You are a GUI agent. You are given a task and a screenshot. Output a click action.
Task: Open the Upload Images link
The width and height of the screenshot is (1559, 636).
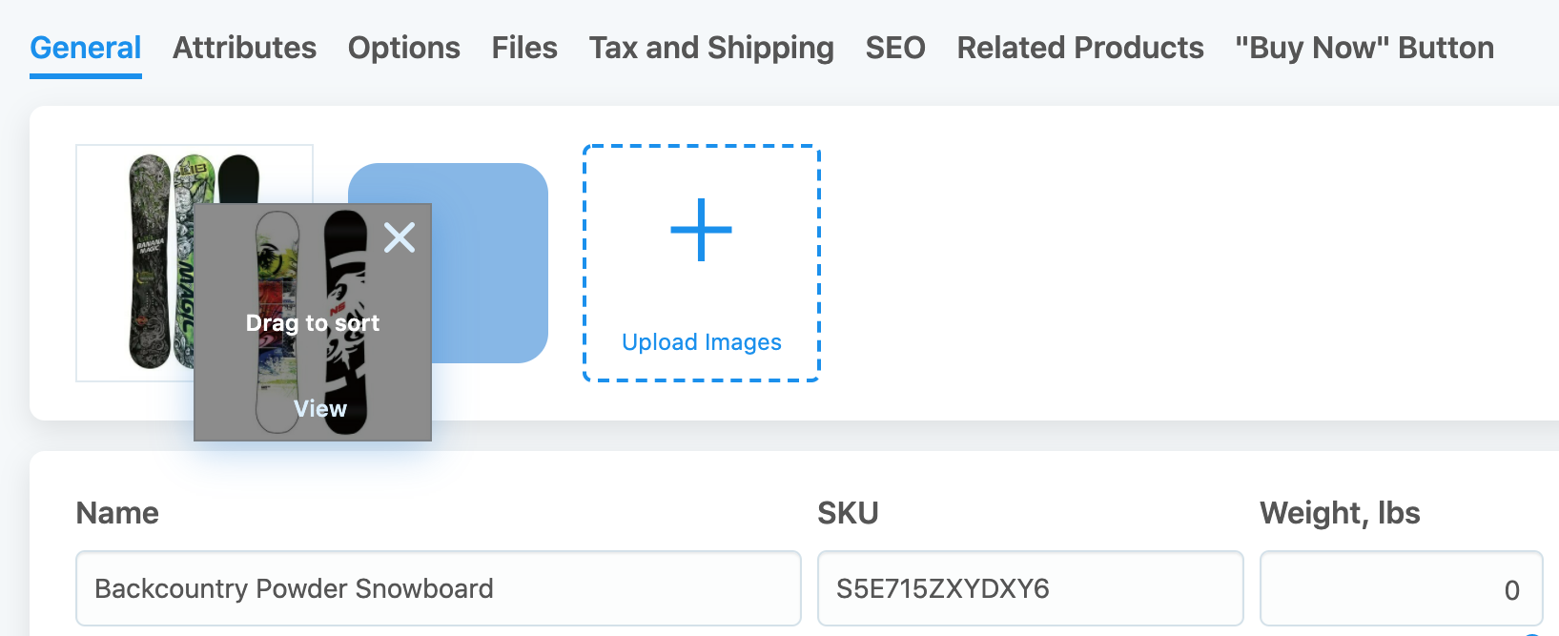(x=702, y=342)
